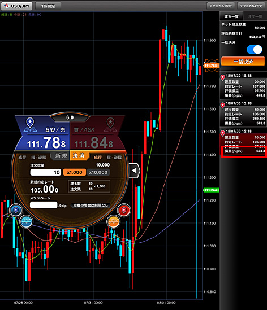Click the blue pin circle icon
The image size is (267, 310).
coord(16,210)
